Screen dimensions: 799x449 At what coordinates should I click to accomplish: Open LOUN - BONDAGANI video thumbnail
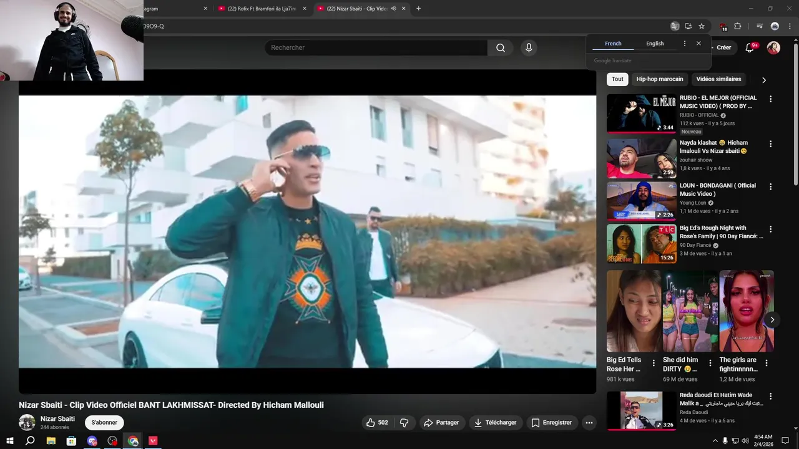(641, 201)
